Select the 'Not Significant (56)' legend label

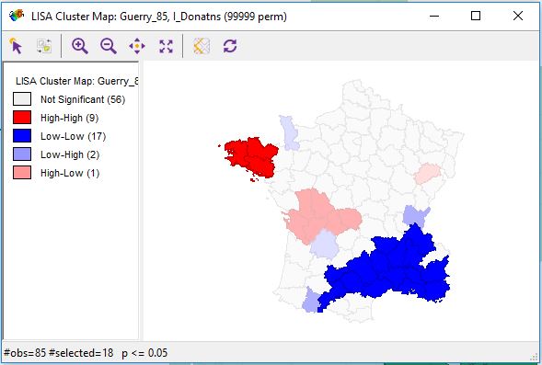click(83, 99)
